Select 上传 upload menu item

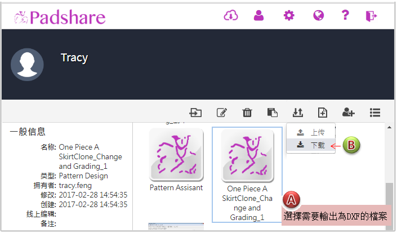click(311, 132)
